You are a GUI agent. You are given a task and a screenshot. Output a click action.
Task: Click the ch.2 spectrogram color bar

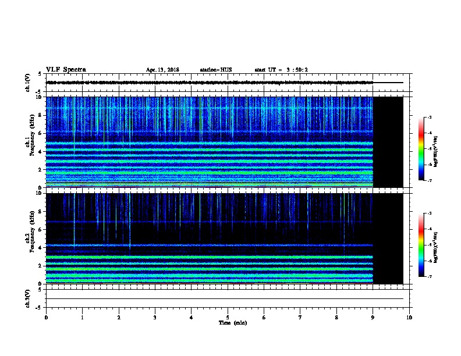pos(421,245)
